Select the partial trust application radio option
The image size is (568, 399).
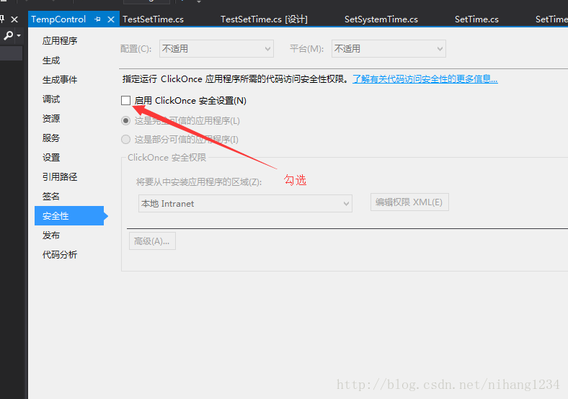(x=125, y=140)
